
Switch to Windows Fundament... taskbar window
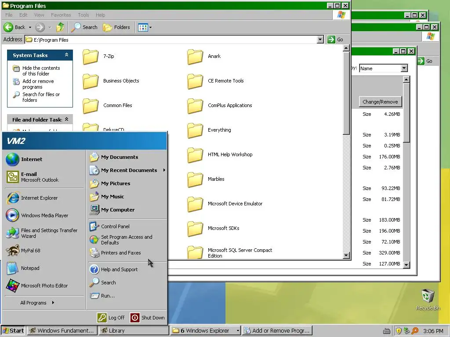pyautogui.click(x=62, y=331)
